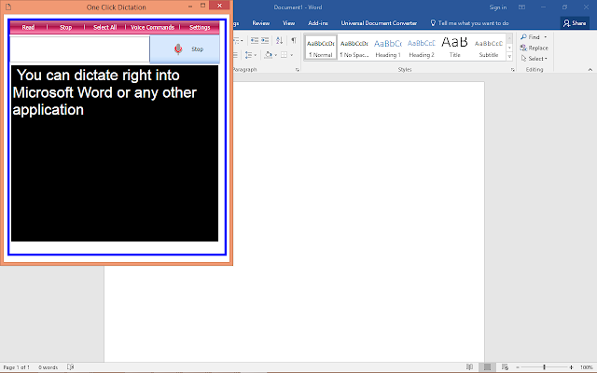Click zoom in plus button
Screen dimensions: 597x373
(x=571, y=367)
